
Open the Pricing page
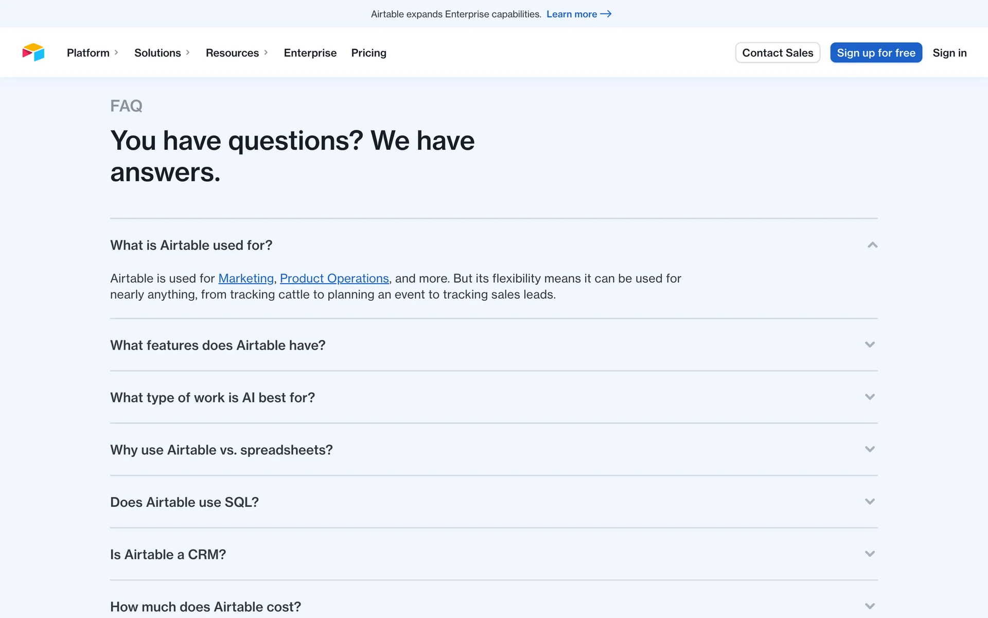[368, 53]
